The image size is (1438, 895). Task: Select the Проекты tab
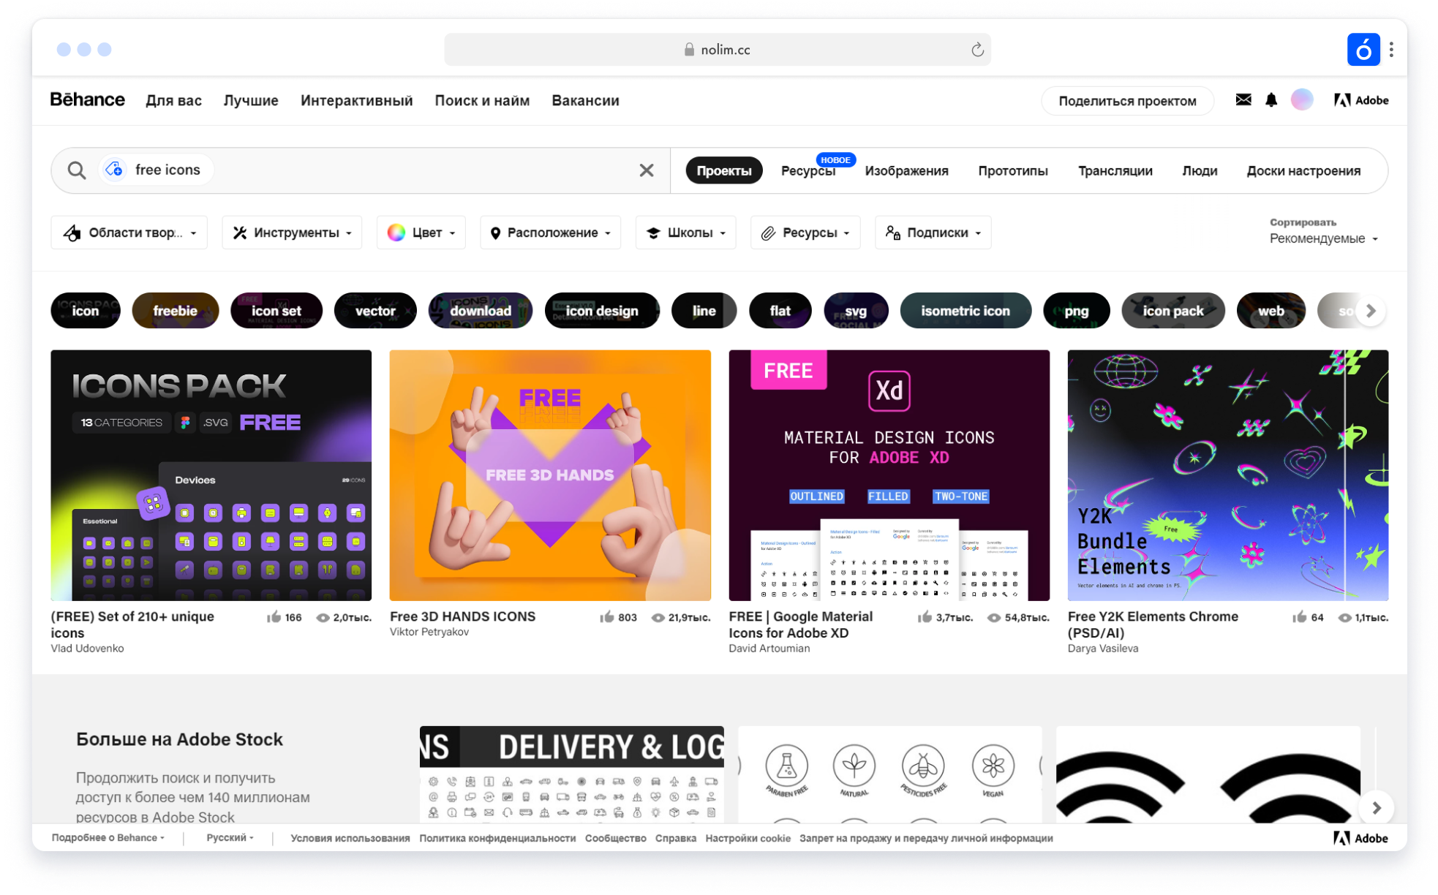[724, 170]
